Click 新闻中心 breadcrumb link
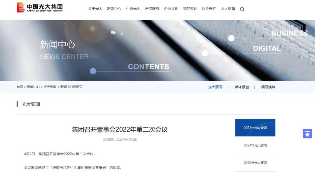The width and height of the screenshot is (315, 174). click(33, 87)
